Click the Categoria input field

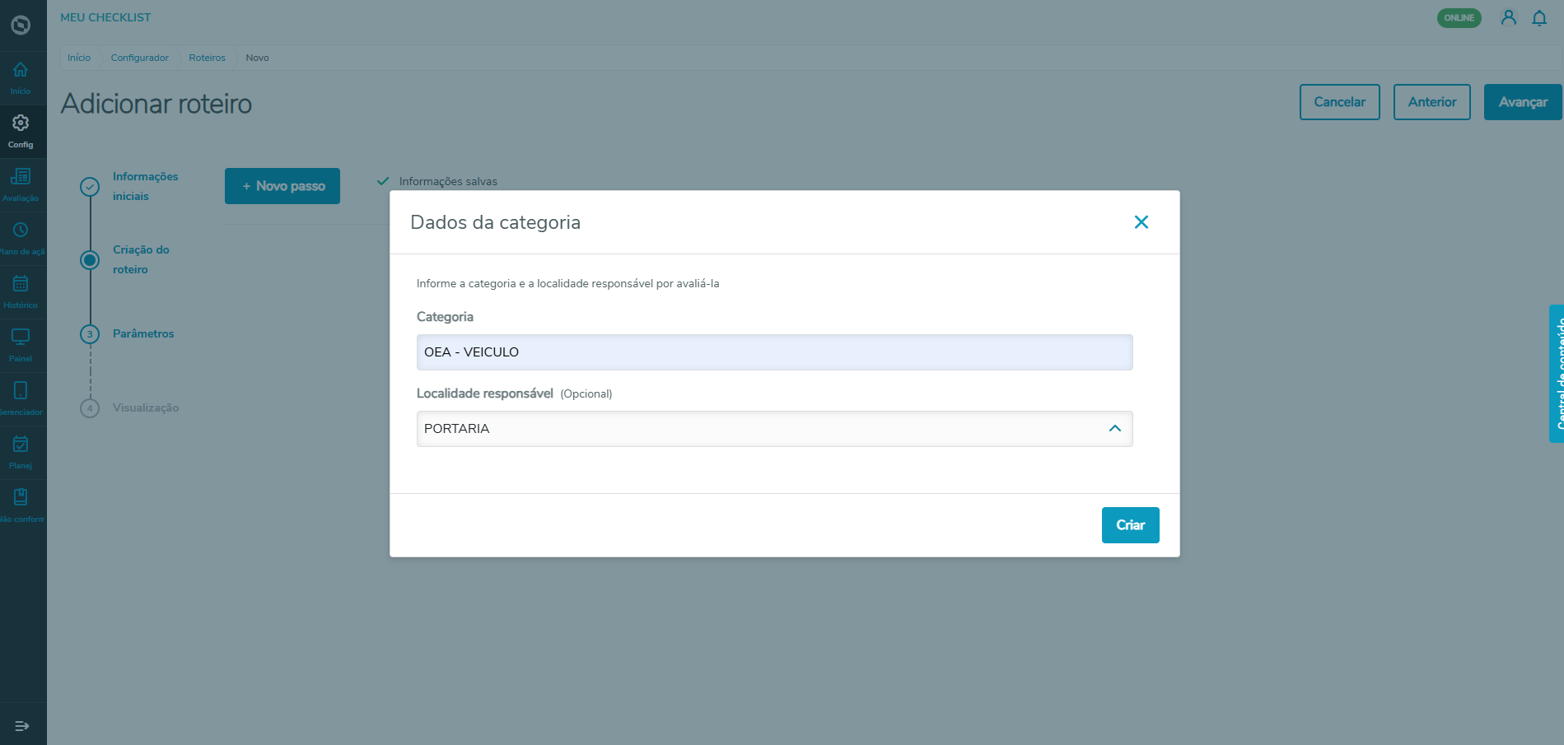(x=774, y=352)
